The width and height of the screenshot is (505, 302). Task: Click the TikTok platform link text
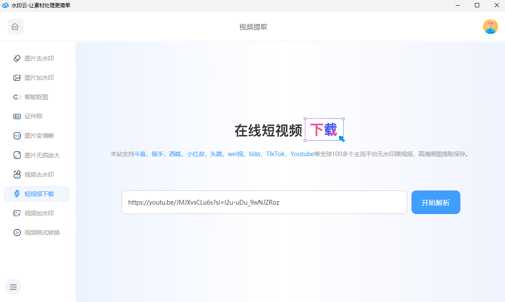tap(275, 154)
